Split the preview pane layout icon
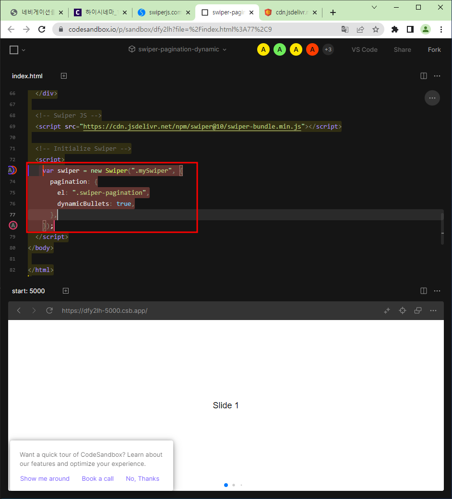Screen dimensions: 452x499 coord(423,291)
